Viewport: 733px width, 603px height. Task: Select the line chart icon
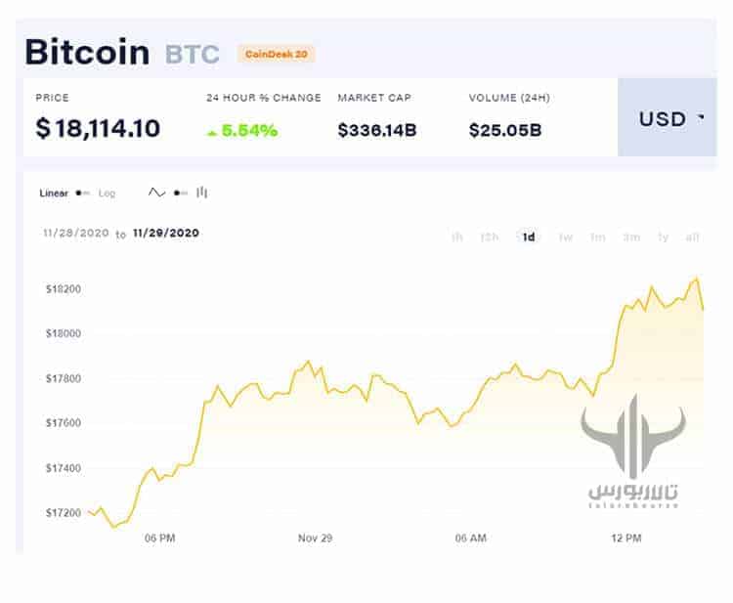[x=156, y=193]
